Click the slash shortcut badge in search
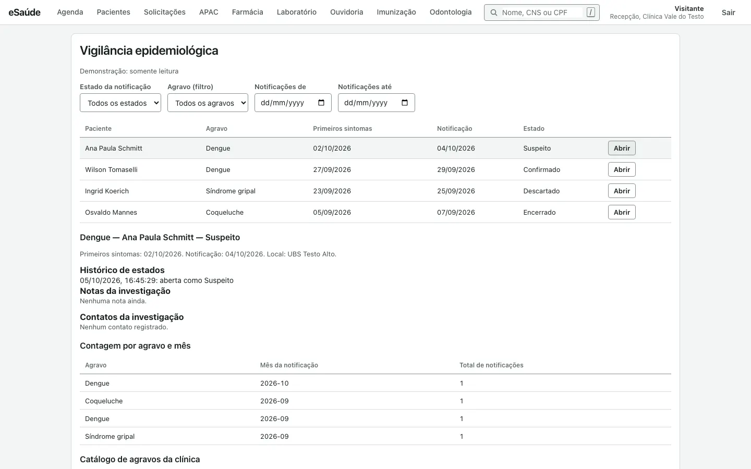751x469 pixels. tap(590, 13)
